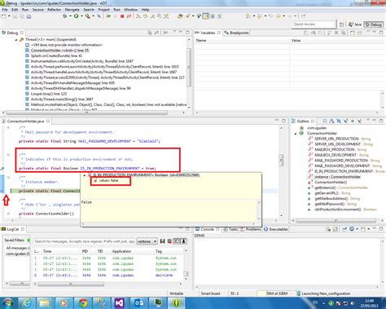Click the New file toolbar icon

[4, 16]
